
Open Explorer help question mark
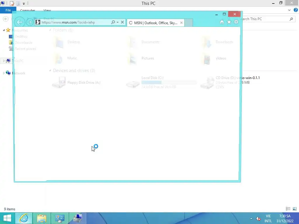click(295, 10)
